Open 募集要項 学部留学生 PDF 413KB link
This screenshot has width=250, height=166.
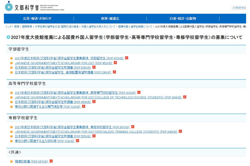pos(69,58)
